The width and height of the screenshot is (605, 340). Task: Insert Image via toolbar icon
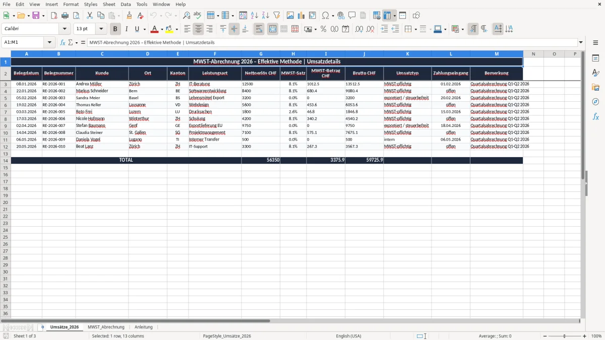point(290,16)
